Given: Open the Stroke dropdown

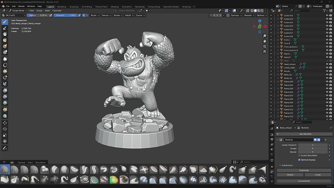Looking at the screenshot, I should (x=118, y=16).
